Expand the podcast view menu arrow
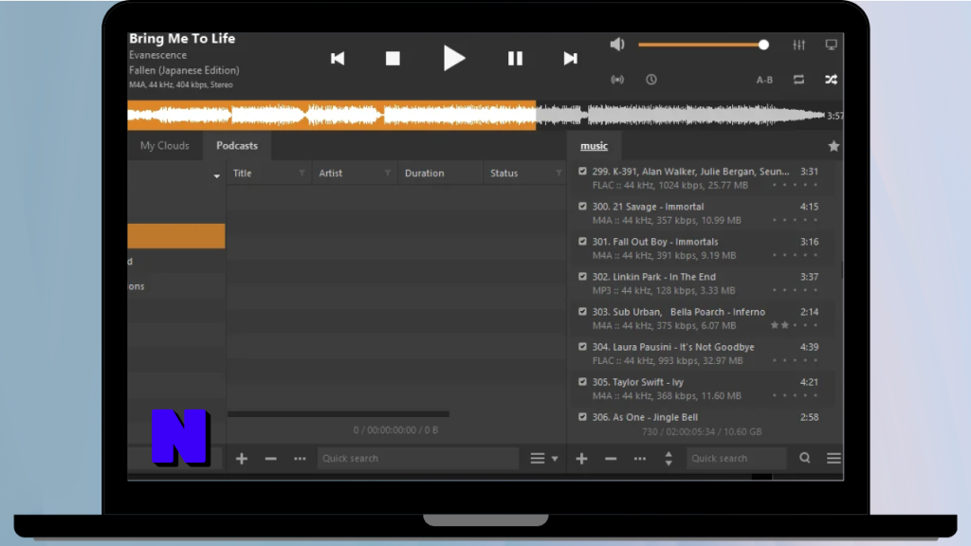 click(555, 459)
